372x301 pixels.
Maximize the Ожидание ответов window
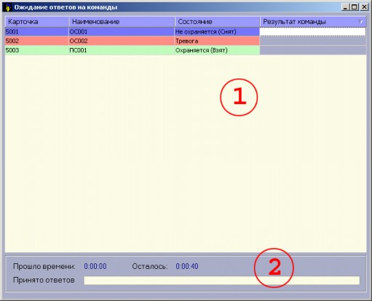(x=355, y=7)
